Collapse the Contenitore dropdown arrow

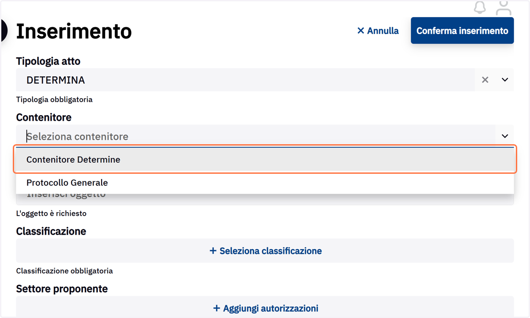[505, 136]
